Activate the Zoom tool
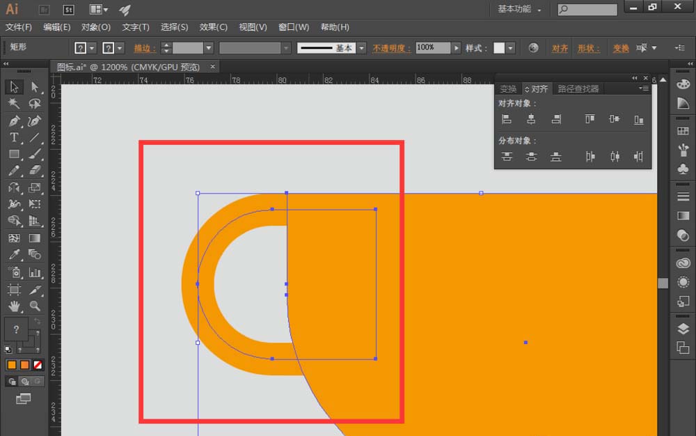 point(35,306)
